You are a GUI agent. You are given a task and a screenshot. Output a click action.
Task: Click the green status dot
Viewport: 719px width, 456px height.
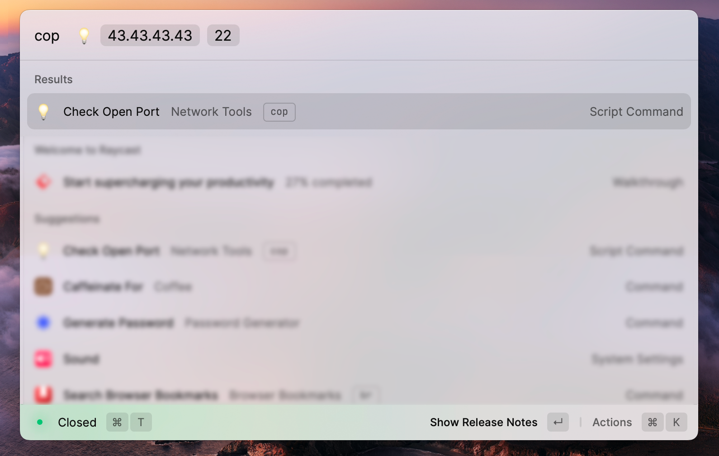(40, 422)
